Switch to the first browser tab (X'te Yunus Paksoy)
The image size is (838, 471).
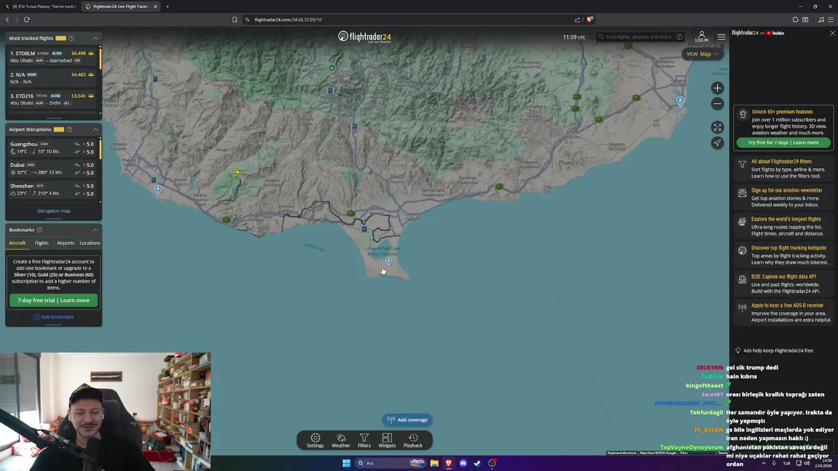(x=40, y=7)
